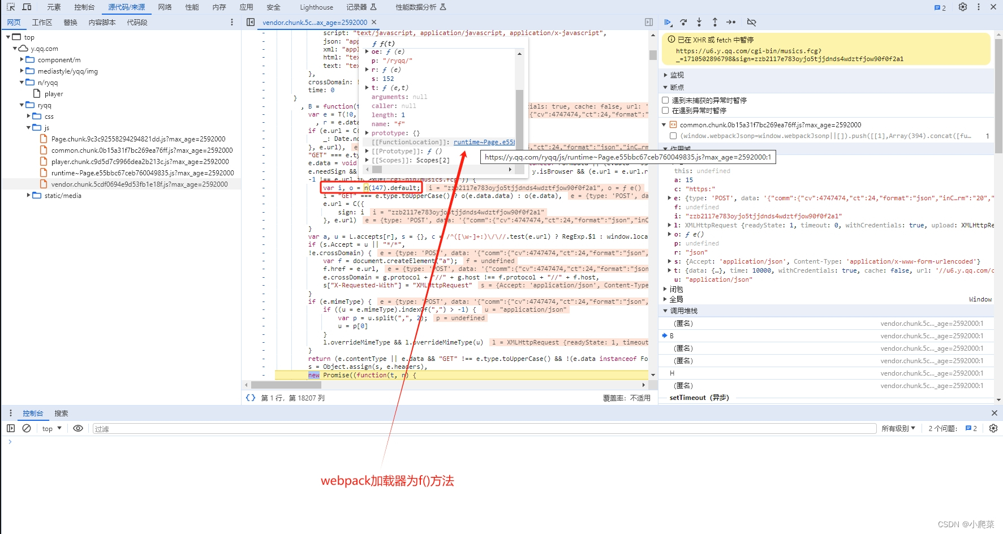
Task: Open the 所有级别 log level dropdown
Action: pyautogui.click(x=898, y=428)
